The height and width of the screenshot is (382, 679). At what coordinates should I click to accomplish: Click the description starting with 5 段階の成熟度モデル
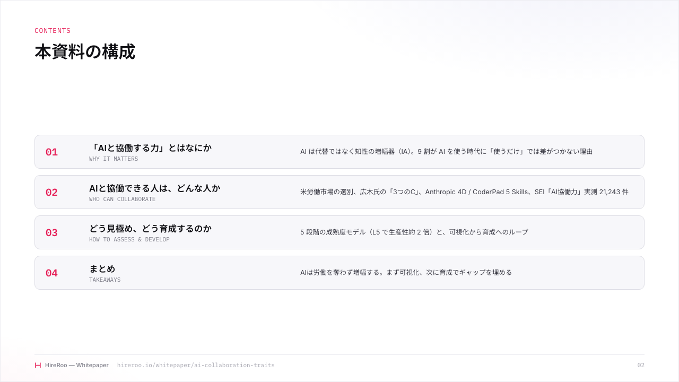(x=414, y=232)
